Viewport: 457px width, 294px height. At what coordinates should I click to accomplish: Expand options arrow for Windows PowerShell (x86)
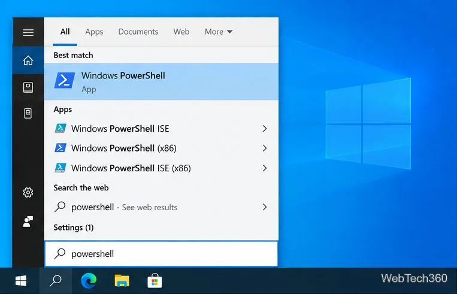point(265,148)
